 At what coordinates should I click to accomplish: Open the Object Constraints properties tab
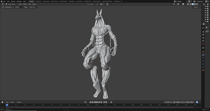203,64
